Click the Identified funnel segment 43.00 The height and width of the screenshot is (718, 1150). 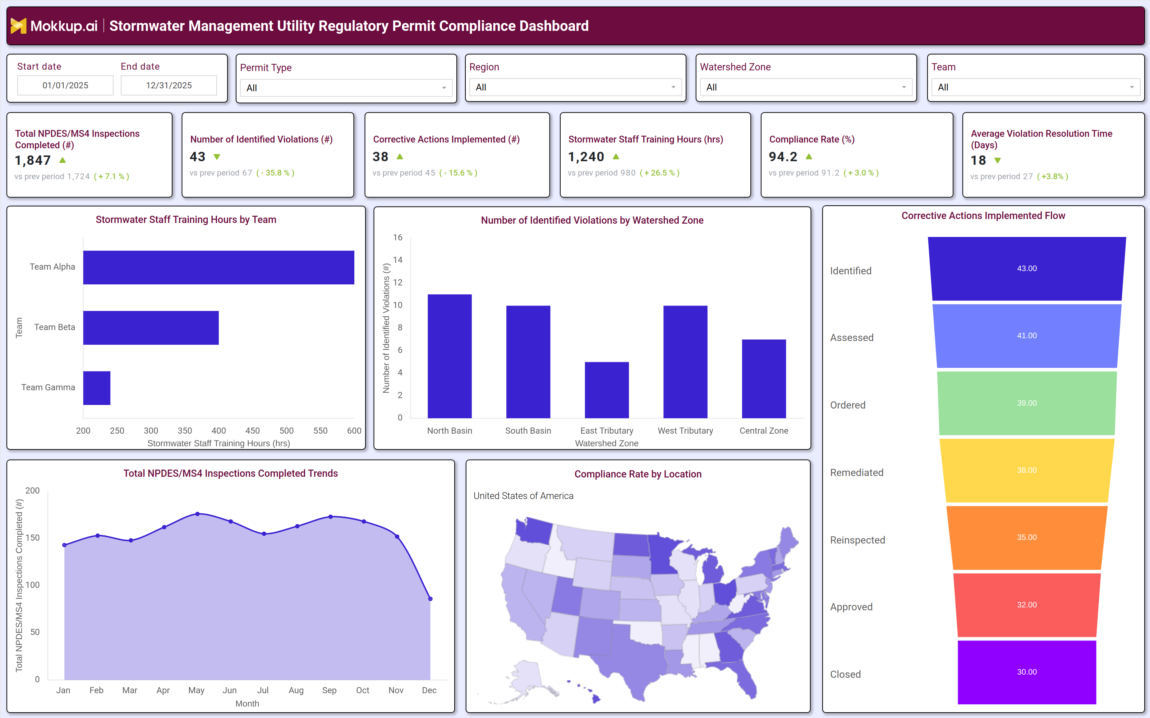coord(1027,269)
